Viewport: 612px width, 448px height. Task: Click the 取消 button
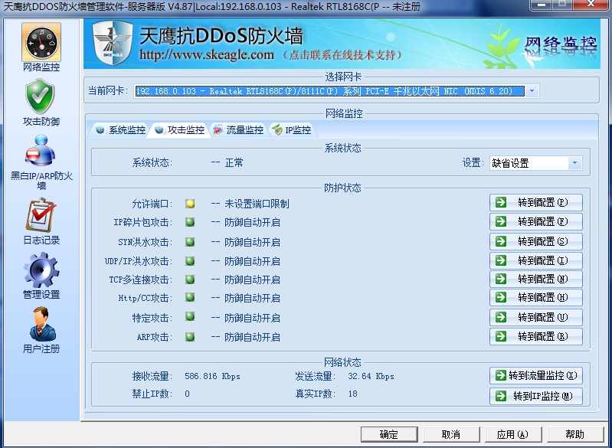[451, 434]
